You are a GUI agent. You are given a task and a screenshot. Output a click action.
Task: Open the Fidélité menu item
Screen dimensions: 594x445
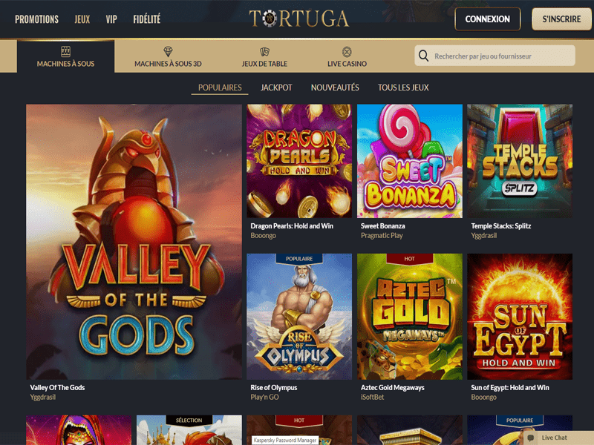coord(146,19)
